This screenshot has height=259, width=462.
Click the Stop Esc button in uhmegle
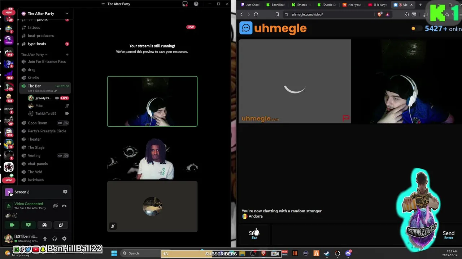click(254, 235)
